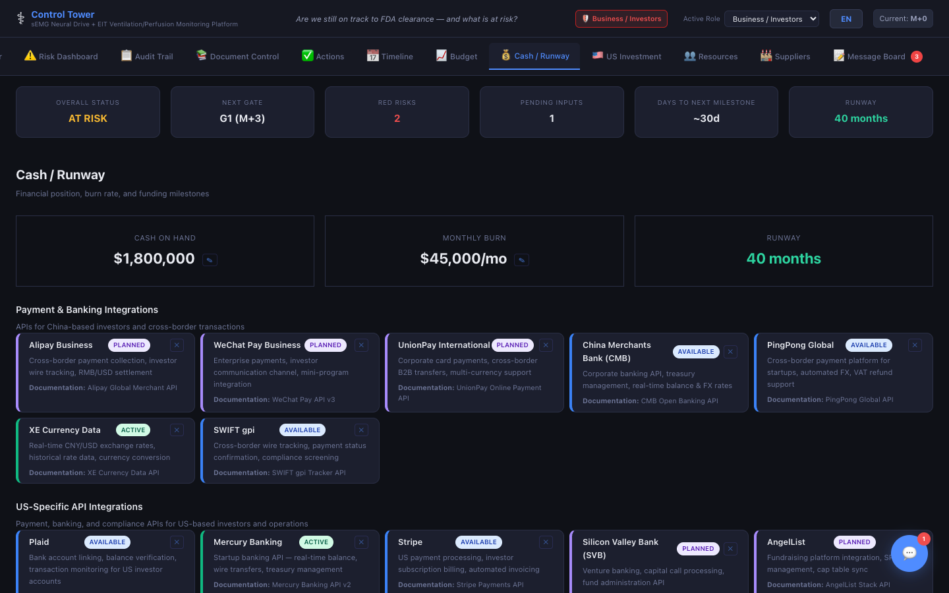This screenshot has width=949, height=593.
Task: Remove the SWIFT gpi integration card
Action: 361,430
